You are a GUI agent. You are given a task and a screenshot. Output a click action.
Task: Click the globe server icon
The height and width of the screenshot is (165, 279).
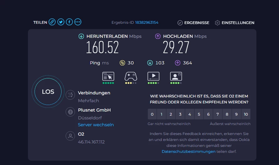tap(70, 112)
